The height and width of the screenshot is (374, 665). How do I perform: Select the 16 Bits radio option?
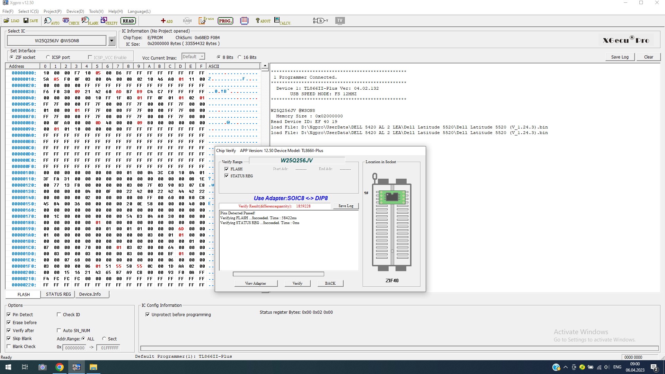click(239, 57)
